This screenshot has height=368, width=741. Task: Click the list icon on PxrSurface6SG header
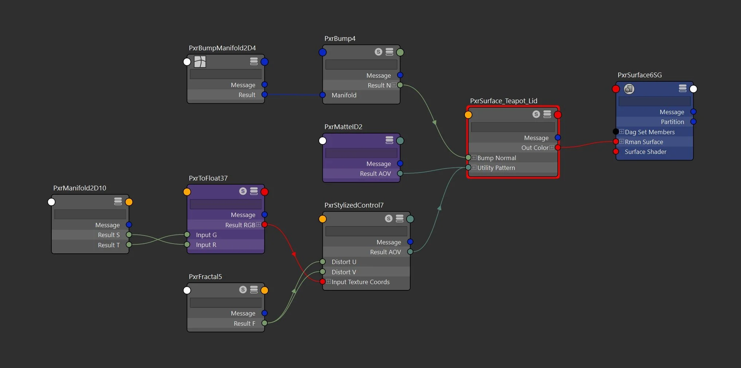pos(683,88)
